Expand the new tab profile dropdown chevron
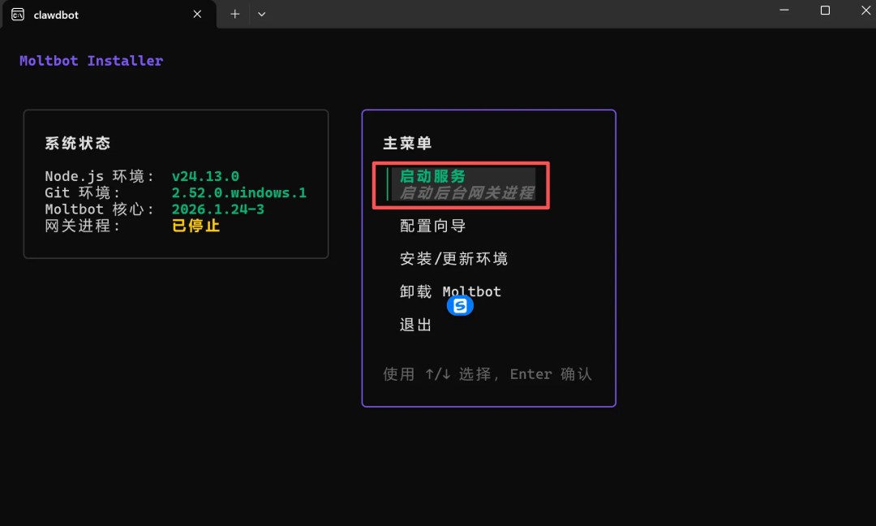Viewport: 876px width, 526px height. tap(261, 14)
